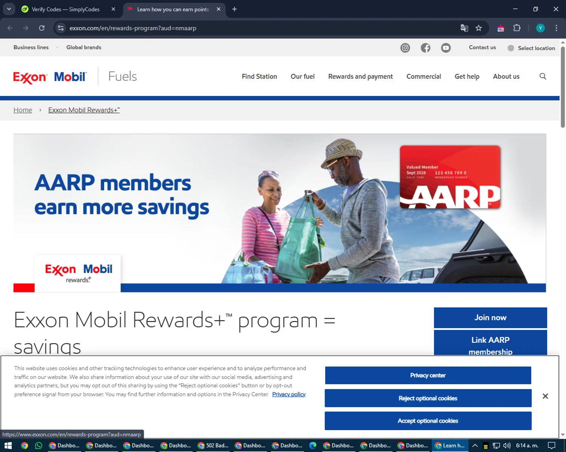Open network status icon in system tray
Viewport: 566px width, 452px height.
click(x=496, y=446)
